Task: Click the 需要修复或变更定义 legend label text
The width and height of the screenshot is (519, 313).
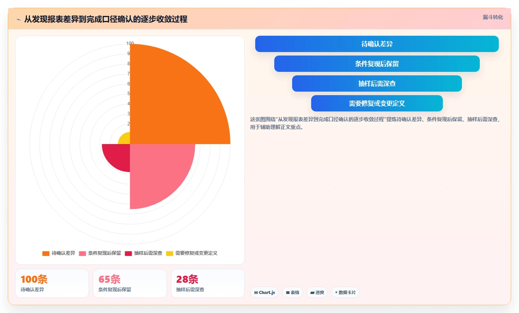Action: [196, 253]
